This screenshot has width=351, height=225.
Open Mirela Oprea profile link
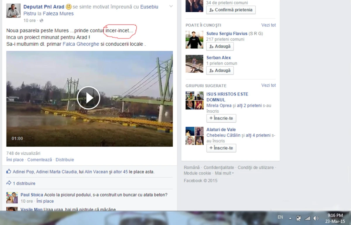pos(219,105)
